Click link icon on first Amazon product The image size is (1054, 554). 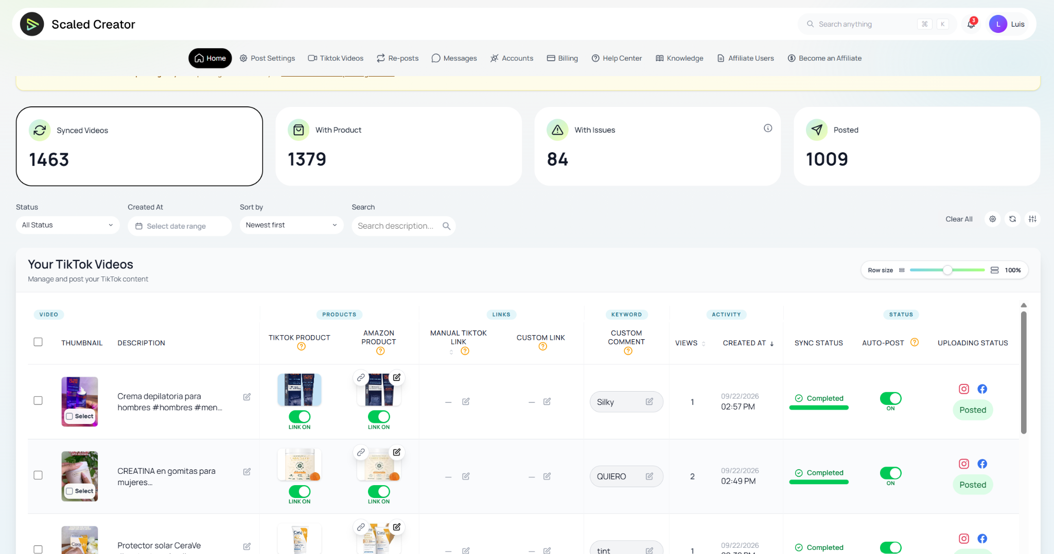point(361,378)
